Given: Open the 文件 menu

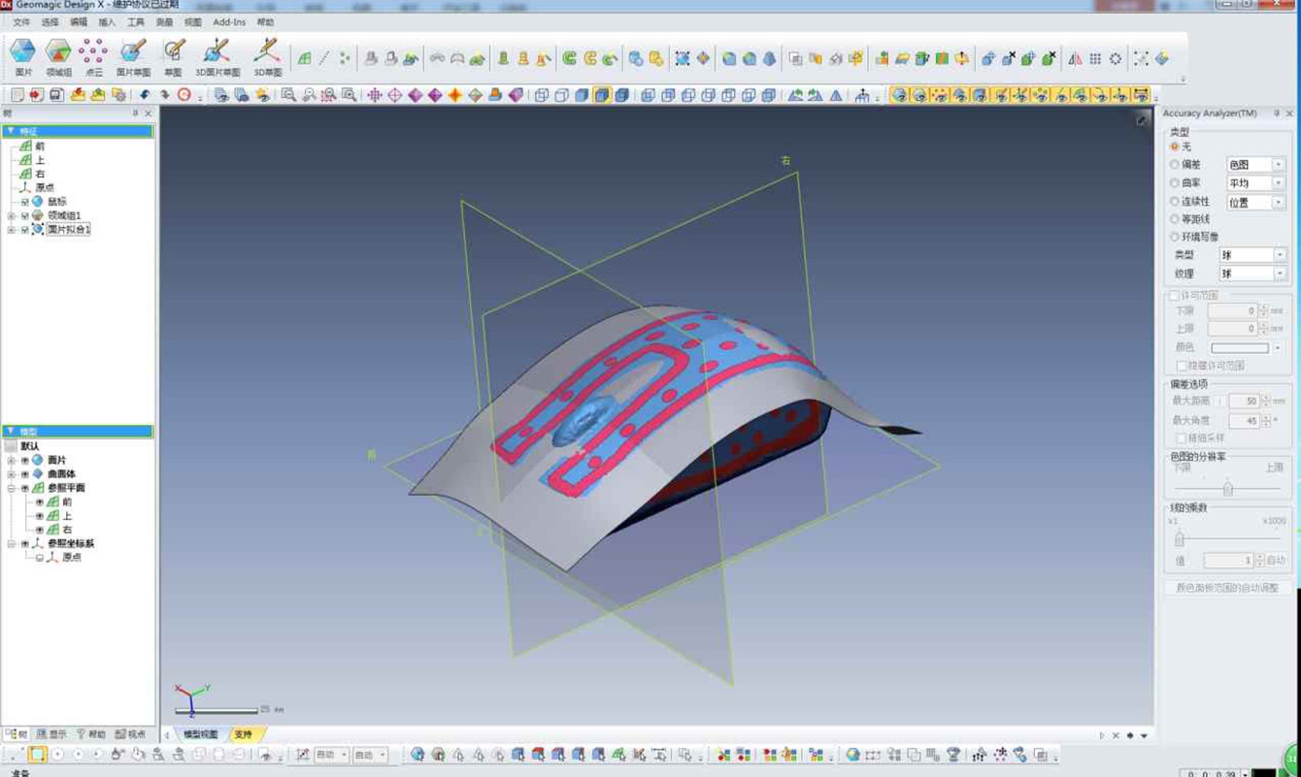Looking at the screenshot, I should click(21, 22).
